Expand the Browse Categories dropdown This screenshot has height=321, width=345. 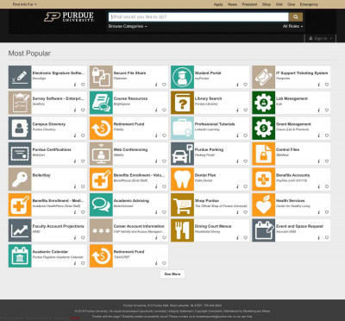128,26
